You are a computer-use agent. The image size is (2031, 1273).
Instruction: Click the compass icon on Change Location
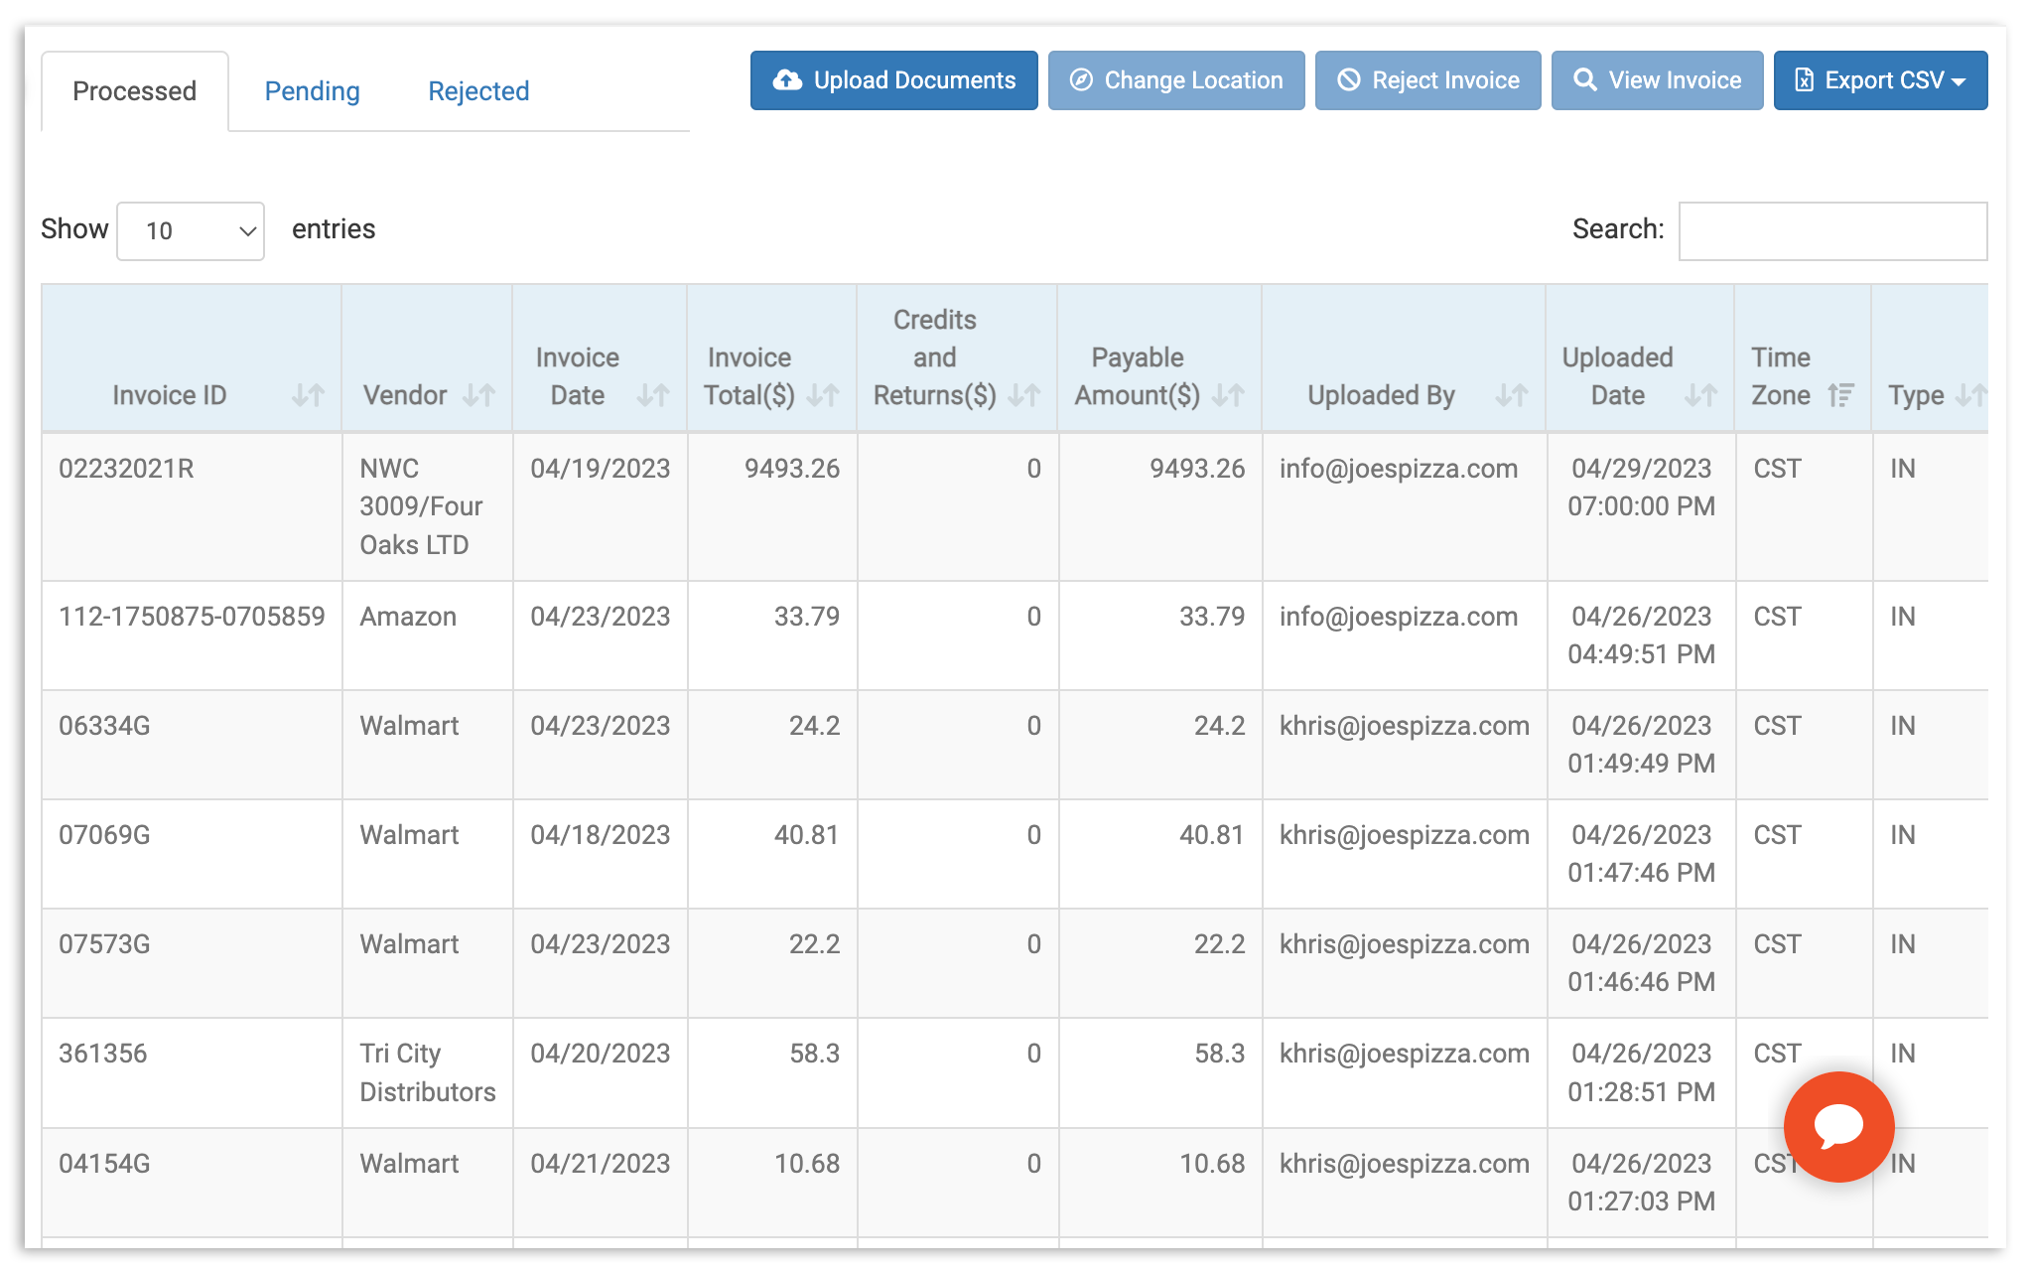click(x=1082, y=80)
